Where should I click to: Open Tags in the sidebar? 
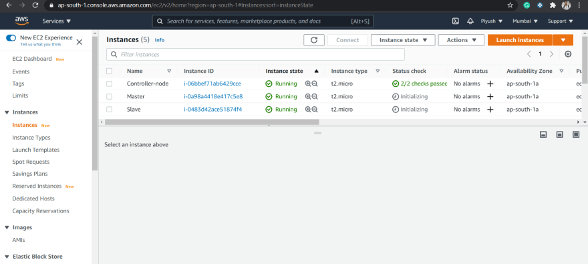(x=19, y=84)
